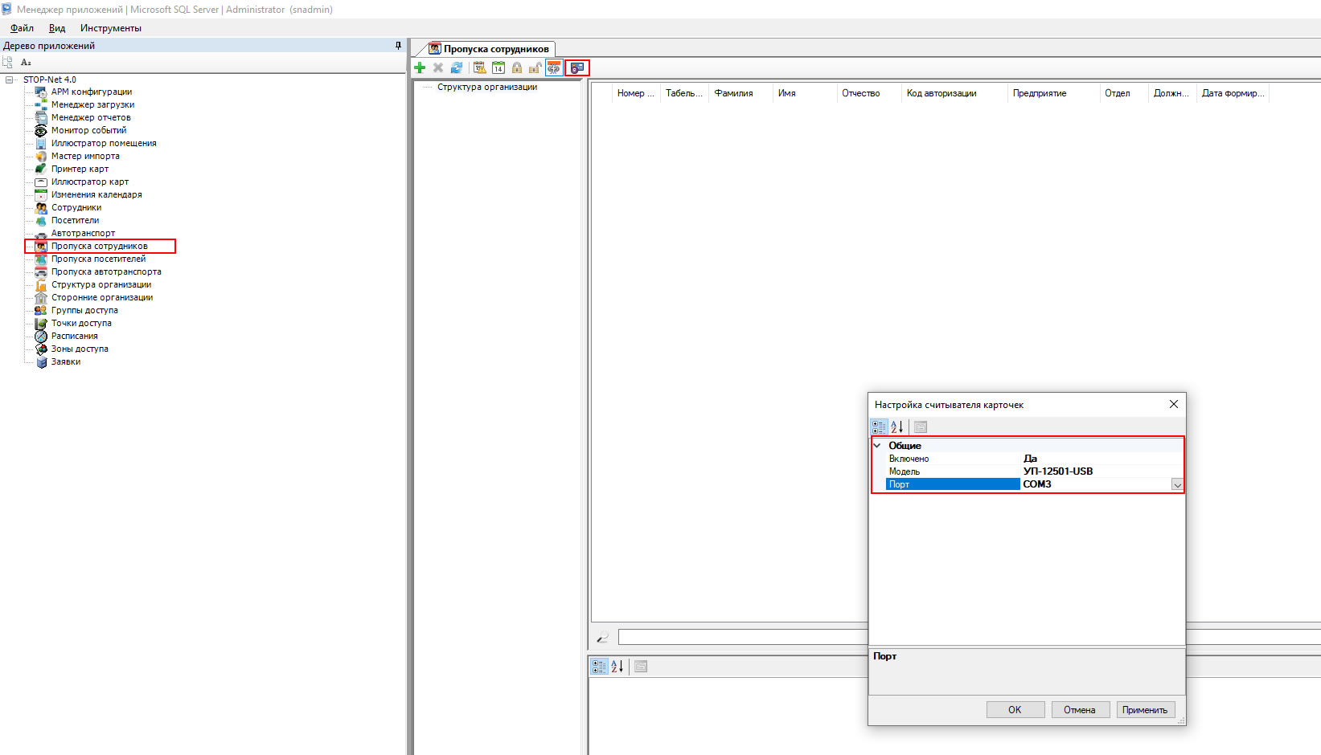Click the closed padlock block icon
Image resolution: width=1321 pixels, height=755 pixels.
click(517, 68)
